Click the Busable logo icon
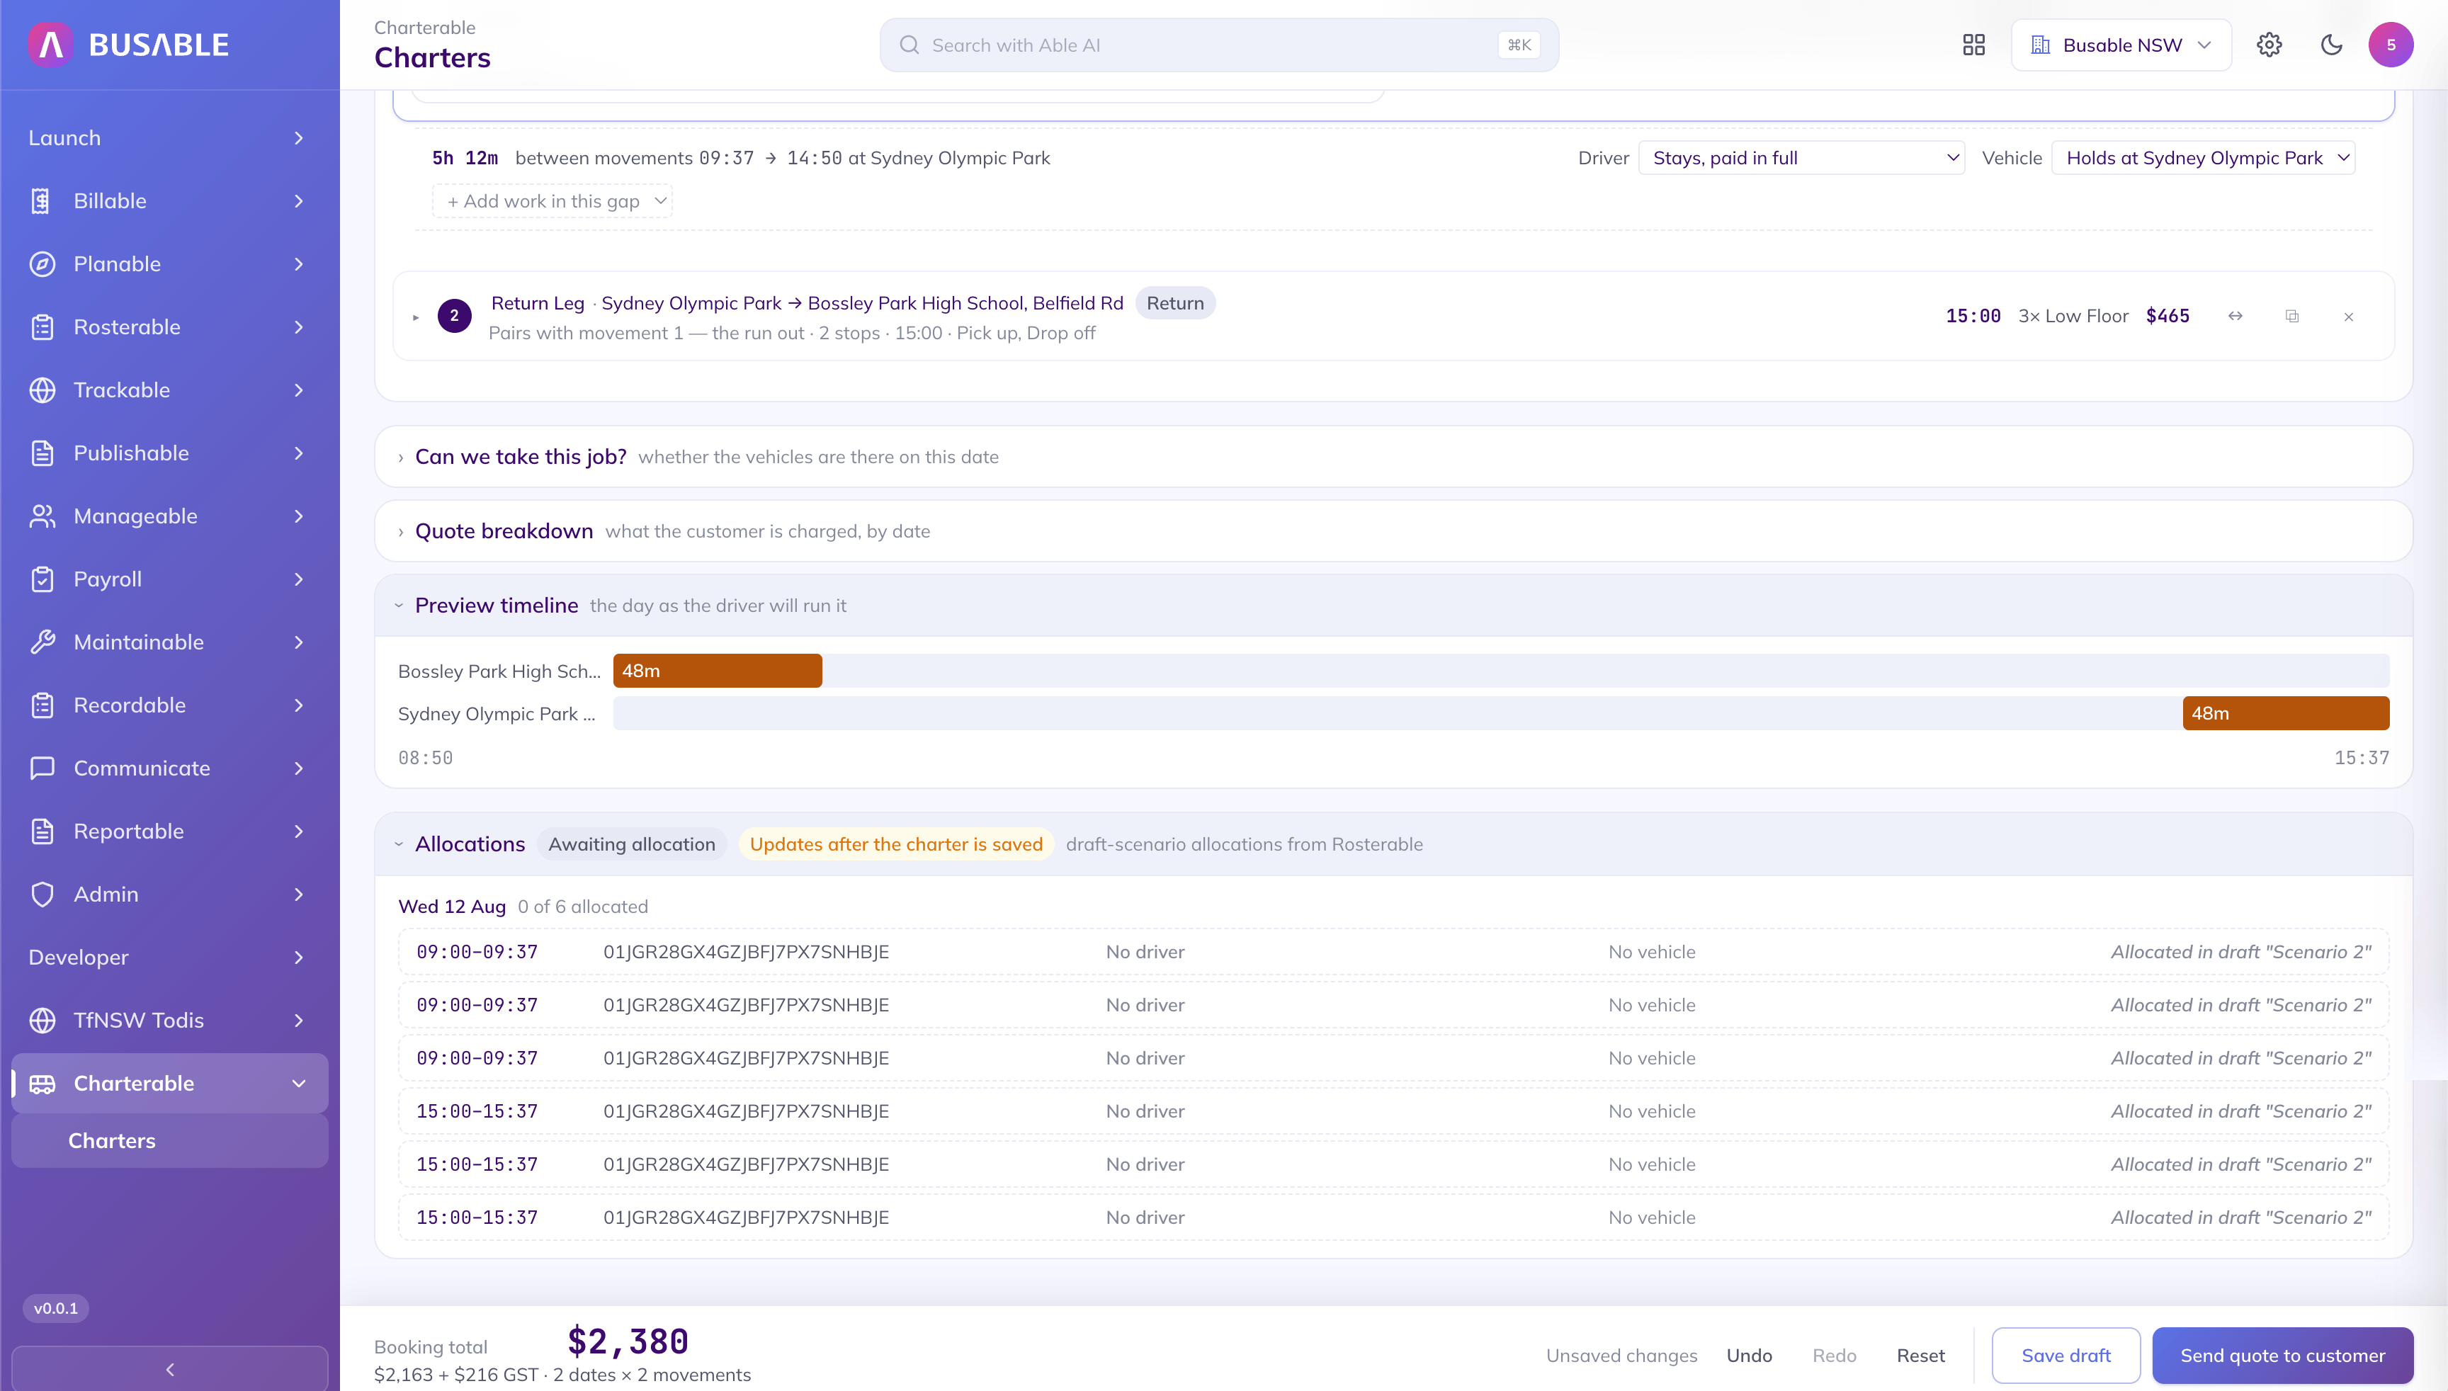This screenshot has height=1391, width=2448. pos(50,44)
